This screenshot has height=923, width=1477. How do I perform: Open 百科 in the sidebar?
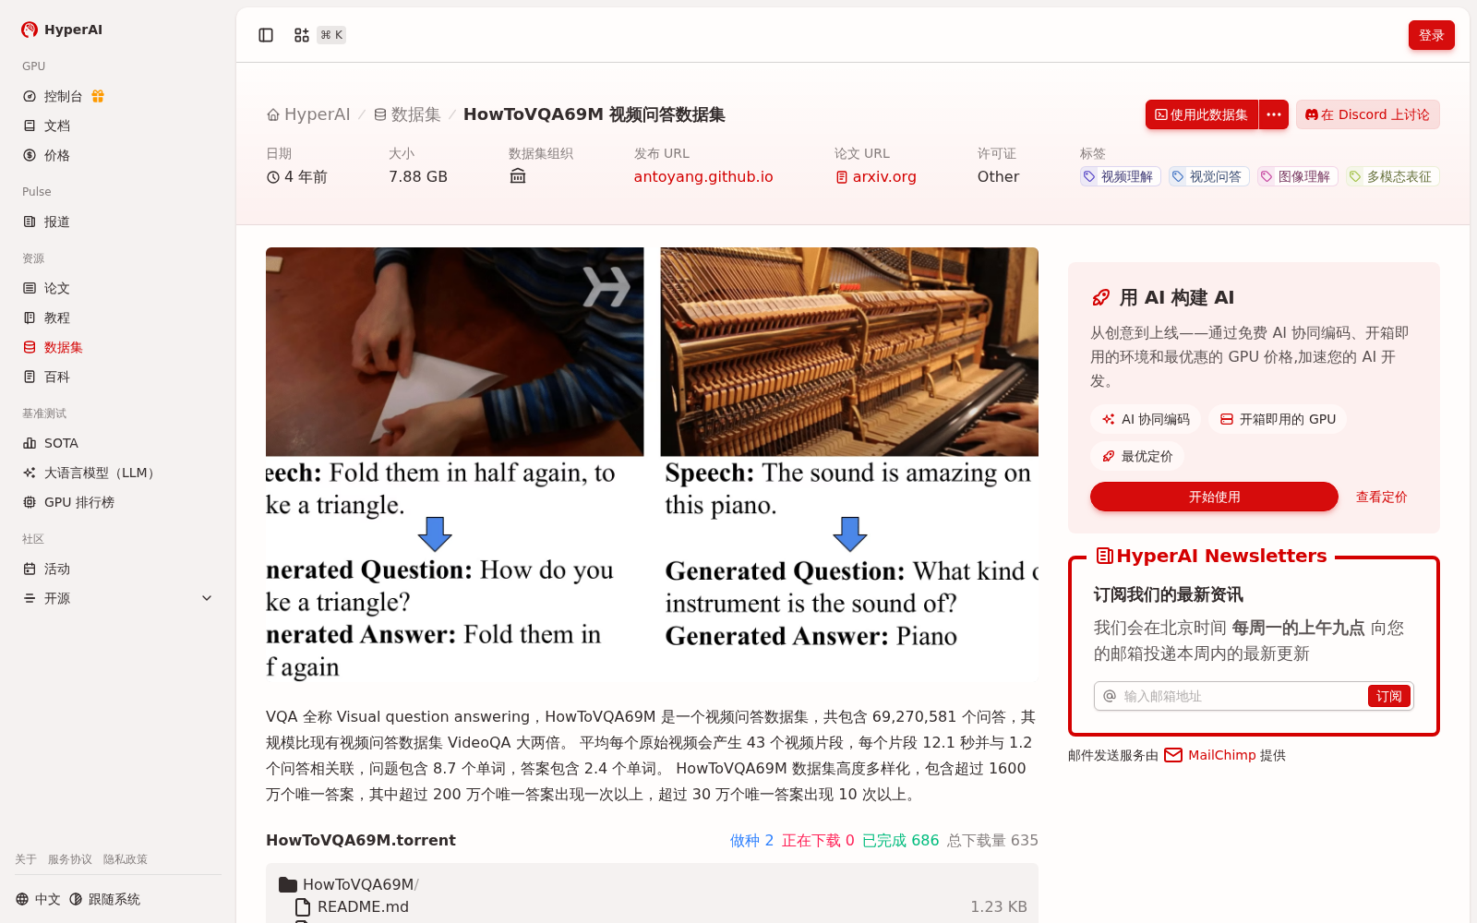tap(57, 377)
